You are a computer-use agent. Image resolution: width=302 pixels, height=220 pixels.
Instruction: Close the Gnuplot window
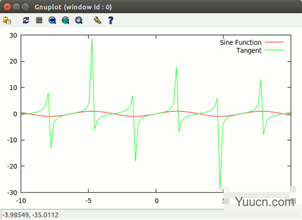click(x=7, y=7)
